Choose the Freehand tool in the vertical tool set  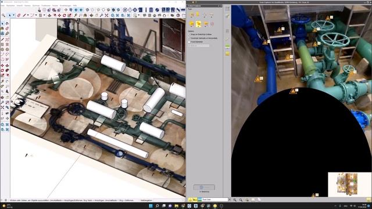pos(7,39)
